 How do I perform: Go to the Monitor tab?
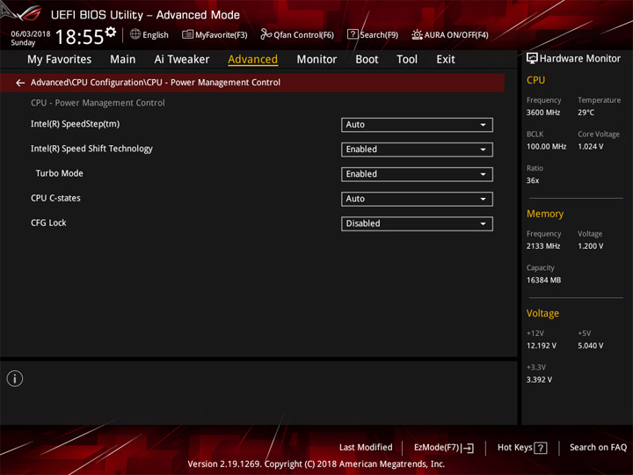(x=316, y=60)
